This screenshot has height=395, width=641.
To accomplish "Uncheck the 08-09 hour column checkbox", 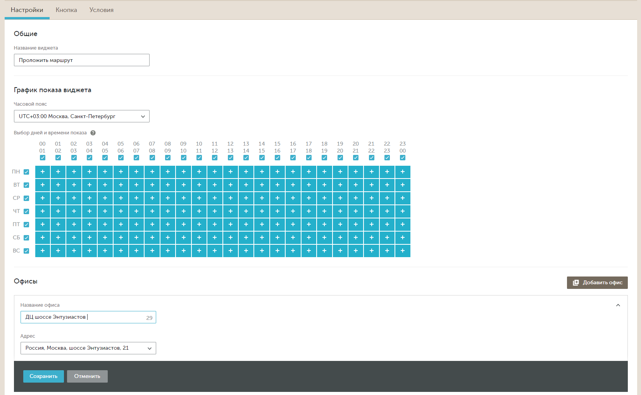I will pyautogui.click(x=168, y=158).
